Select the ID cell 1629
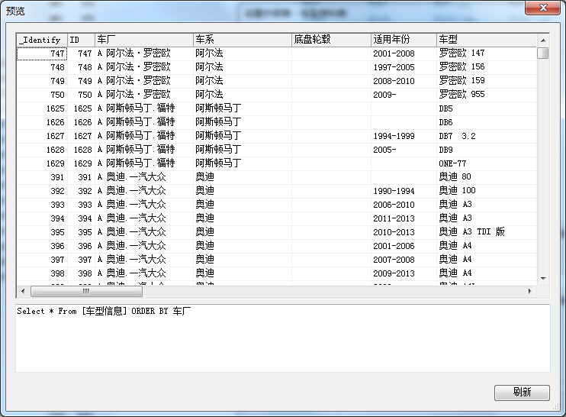The height and width of the screenshot is (417, 566). (81, 163)
